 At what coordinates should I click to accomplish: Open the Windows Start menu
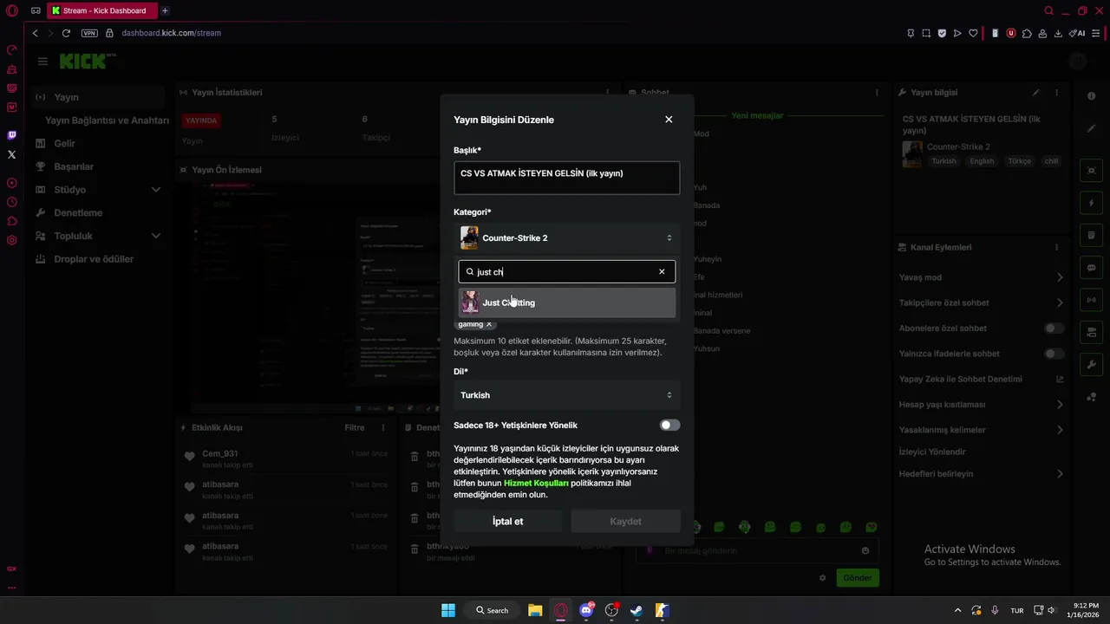click(x=448, y=610)
